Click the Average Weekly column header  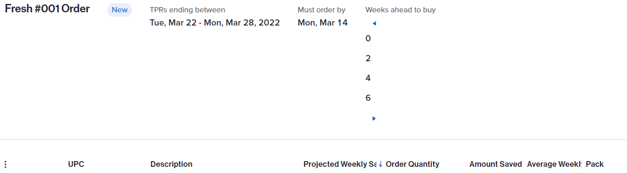click(554, 164)
